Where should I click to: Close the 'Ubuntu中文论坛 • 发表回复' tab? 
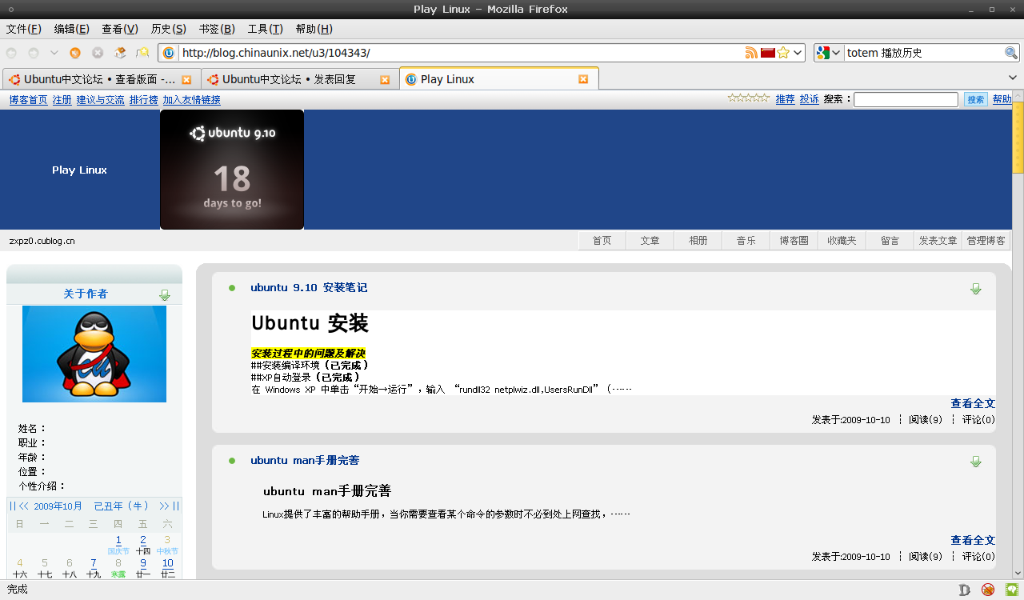pos(385,79)
